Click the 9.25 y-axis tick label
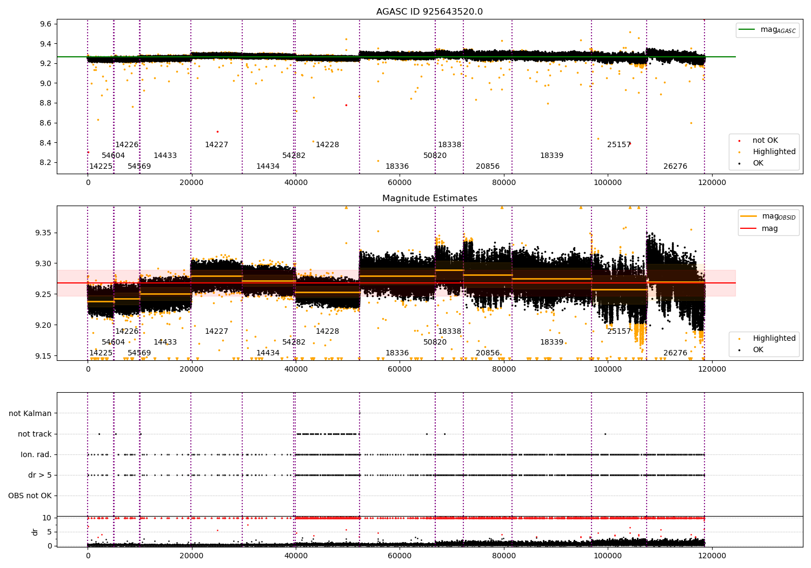The width and height of the screenshot is (811, 568). coord(44,295)
